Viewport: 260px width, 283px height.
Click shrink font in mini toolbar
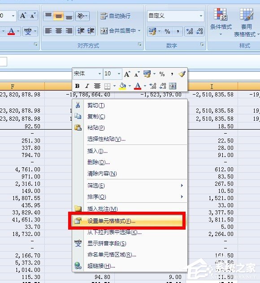137,74
